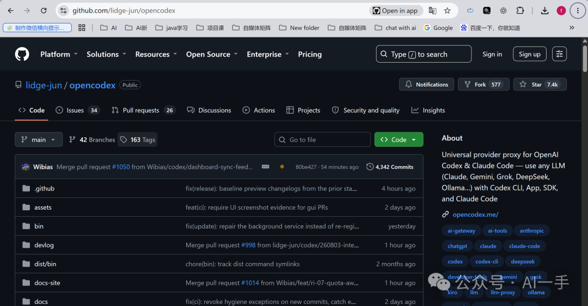588x306 pixels.
Task: Star the opencodex repository
Action: 540,84
